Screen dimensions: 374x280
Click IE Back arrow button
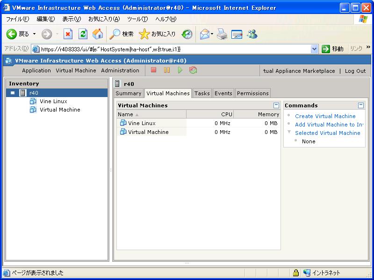[11, 34]
